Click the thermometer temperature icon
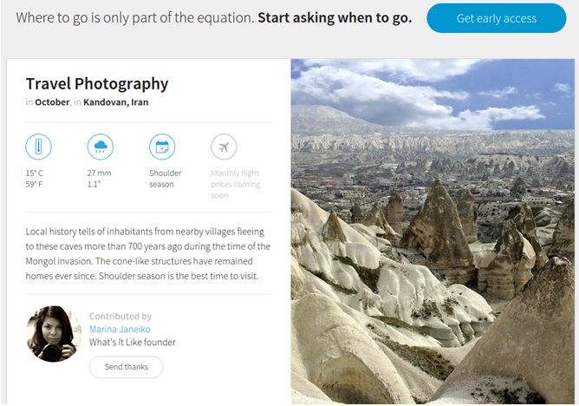Screen dimensions: 579x406 (38, 147)
